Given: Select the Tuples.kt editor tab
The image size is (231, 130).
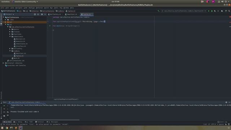Looking at the screenshot, I should (x=87, y=14).
